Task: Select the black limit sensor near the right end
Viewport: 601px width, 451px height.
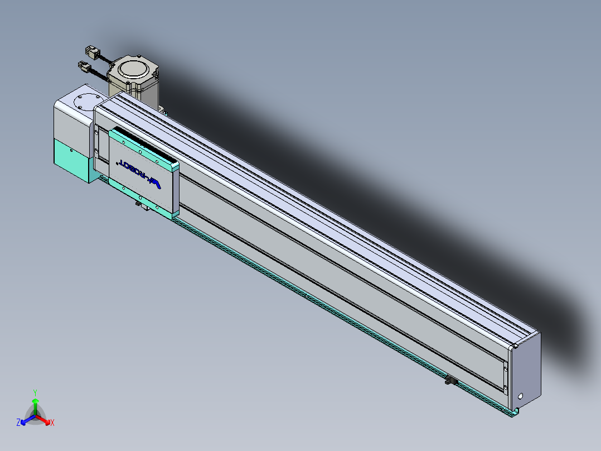Action: 450,380
